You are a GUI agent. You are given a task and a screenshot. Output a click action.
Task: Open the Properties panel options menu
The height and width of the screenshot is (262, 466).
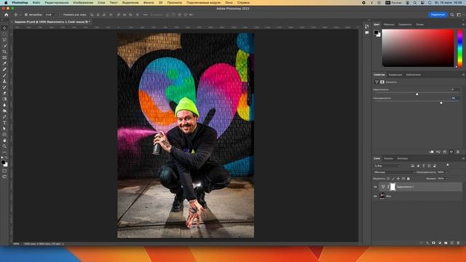[x=463, y=74]
